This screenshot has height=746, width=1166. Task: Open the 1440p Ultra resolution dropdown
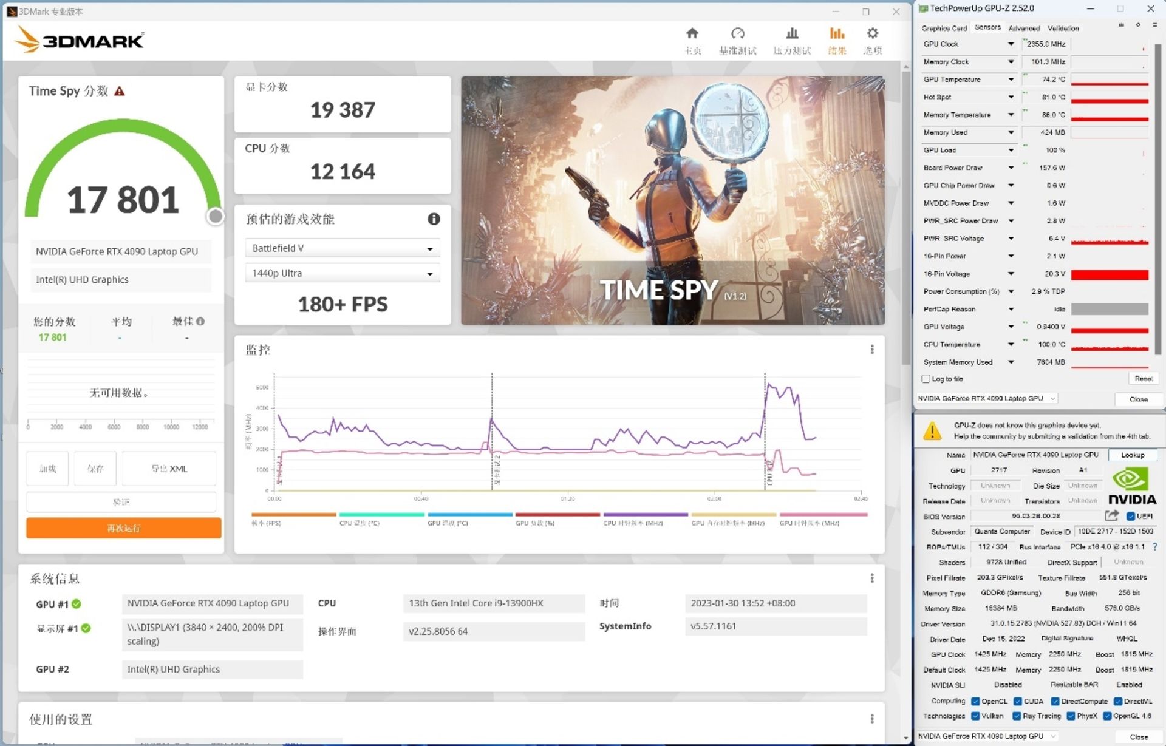click(343, 273)
